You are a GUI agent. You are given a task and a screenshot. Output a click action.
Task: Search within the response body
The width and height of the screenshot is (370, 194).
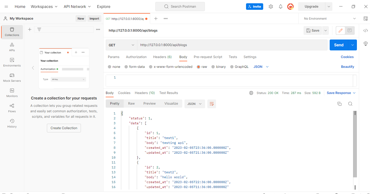click(x=350, y=104)
